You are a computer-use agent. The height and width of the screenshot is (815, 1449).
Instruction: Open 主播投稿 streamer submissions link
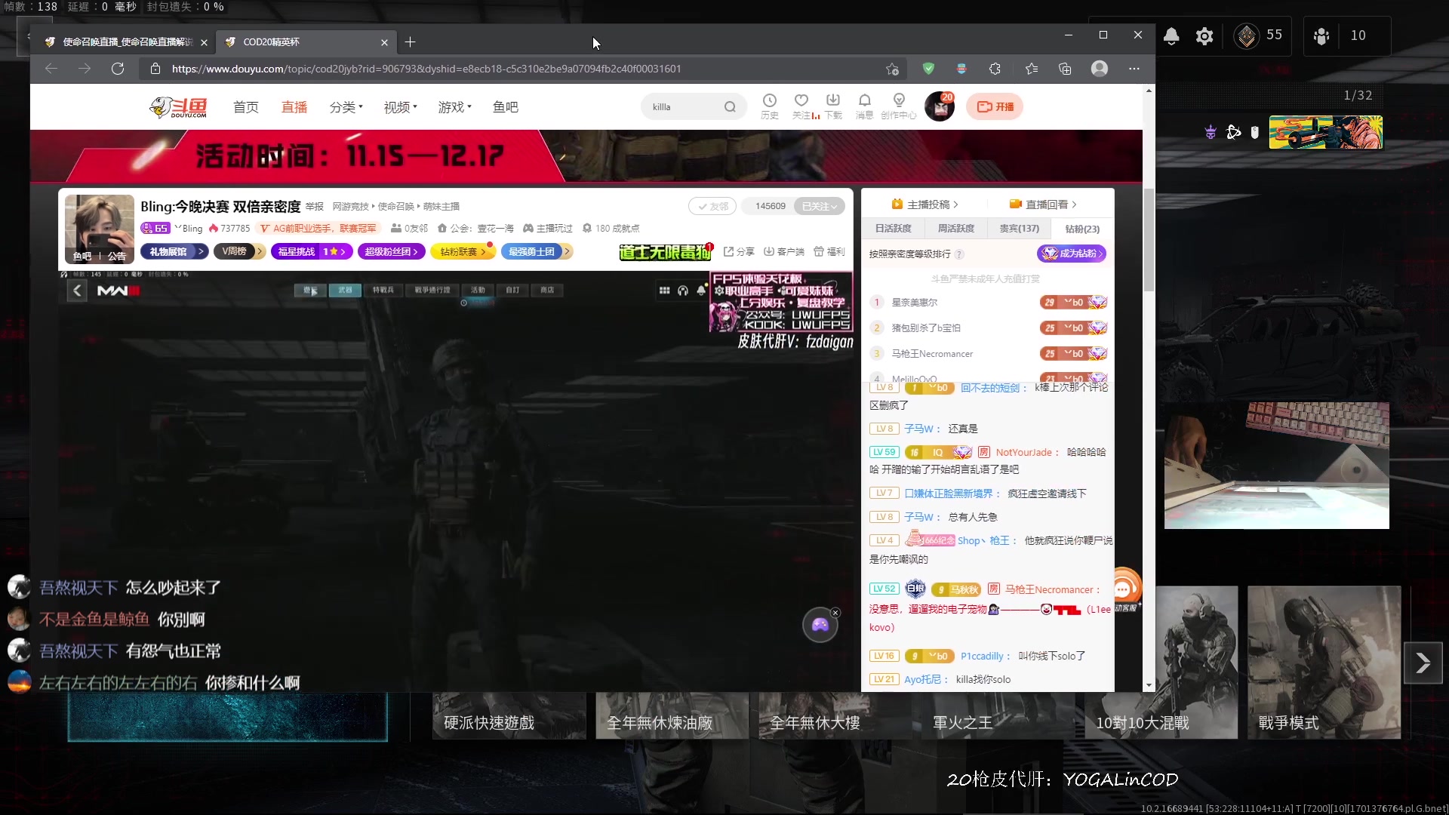coord(924,205)
